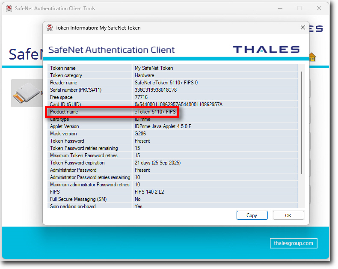Click serial value 336C319938018C78

click(155, 90)
